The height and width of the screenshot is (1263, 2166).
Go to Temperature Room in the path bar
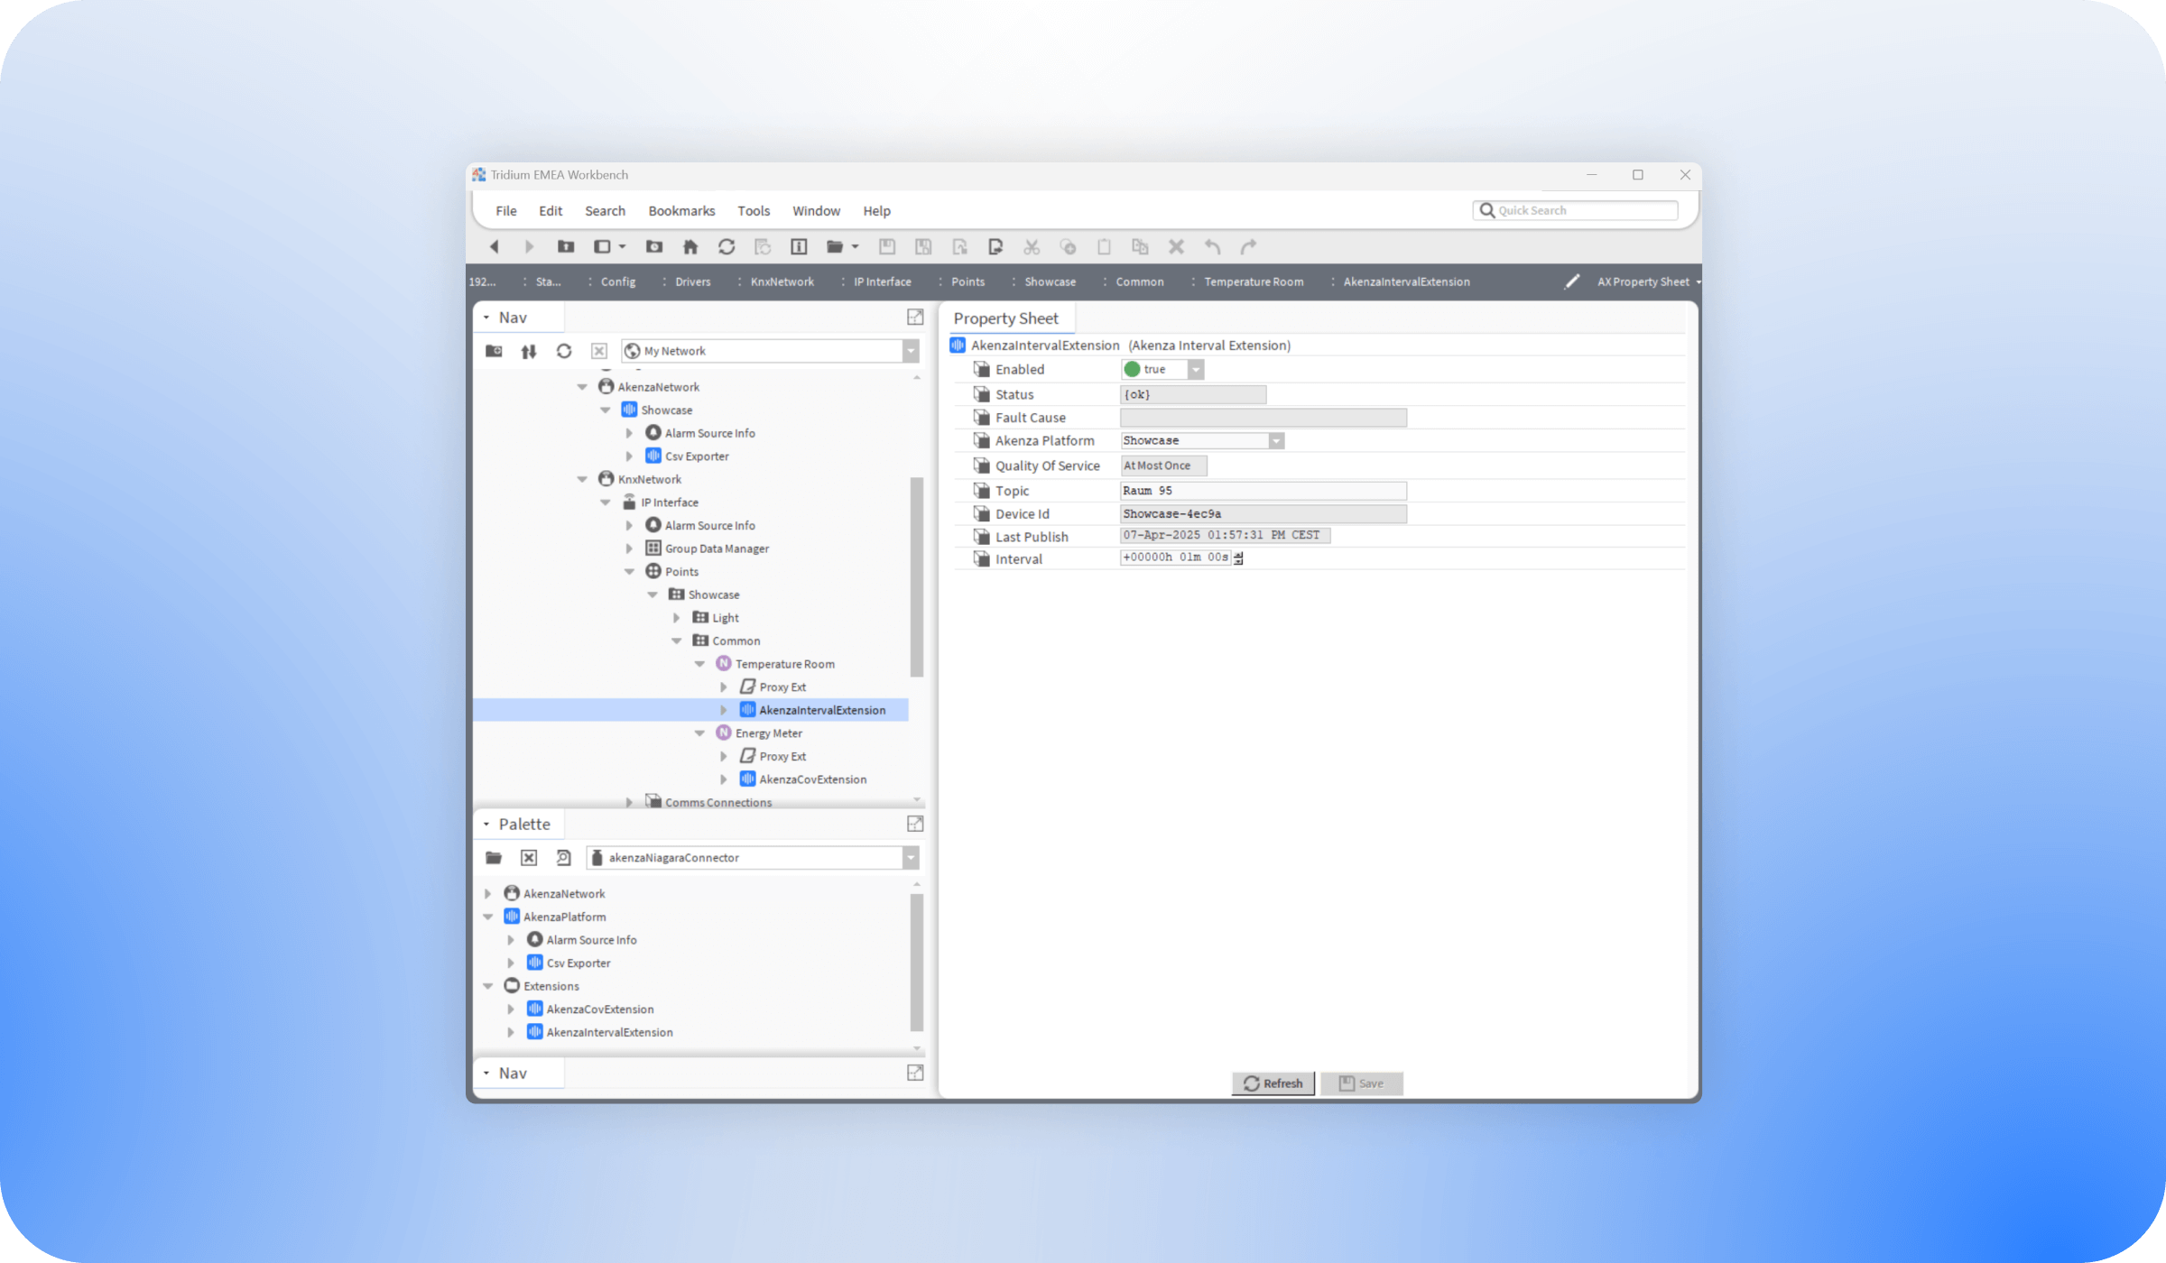(x=1254, y=281)
